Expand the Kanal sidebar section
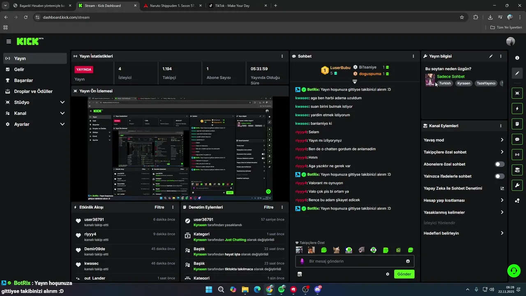The image size is (526, 296). [x=62, y=113]
